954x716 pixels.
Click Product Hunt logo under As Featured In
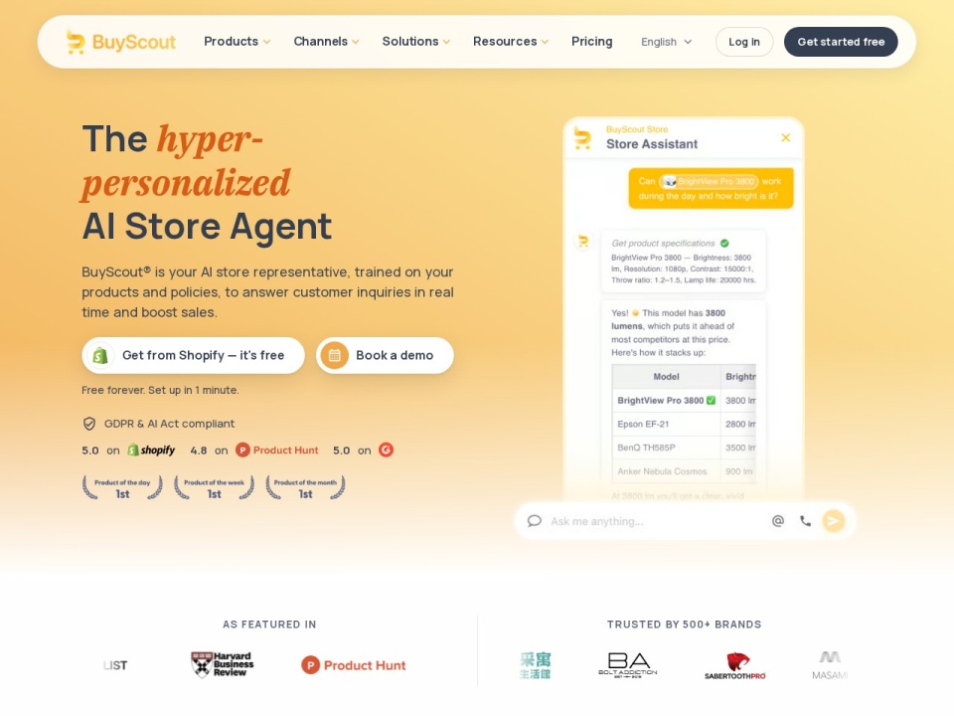[x=354, y=665]
